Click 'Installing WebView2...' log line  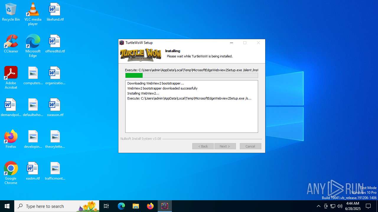tap(143, 93)
